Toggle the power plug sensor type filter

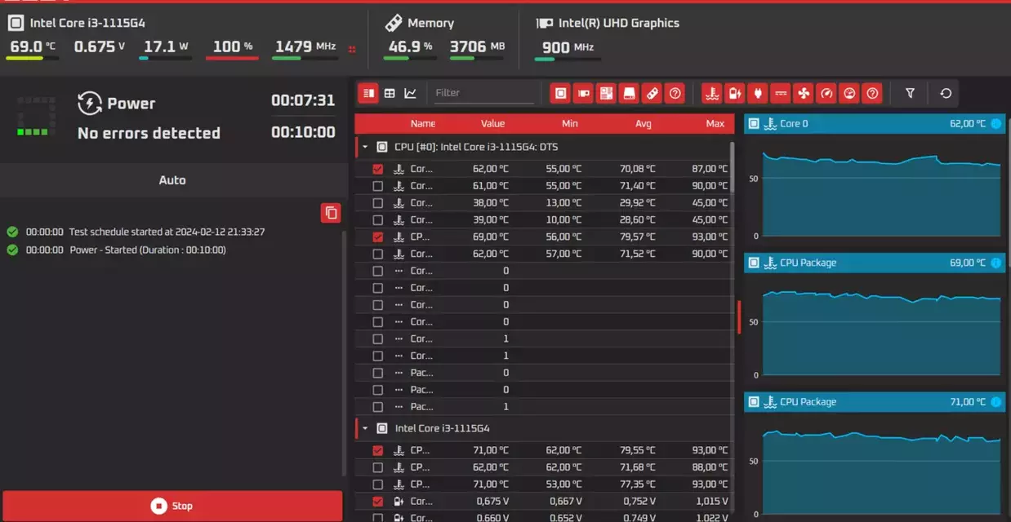click(758, 93)
